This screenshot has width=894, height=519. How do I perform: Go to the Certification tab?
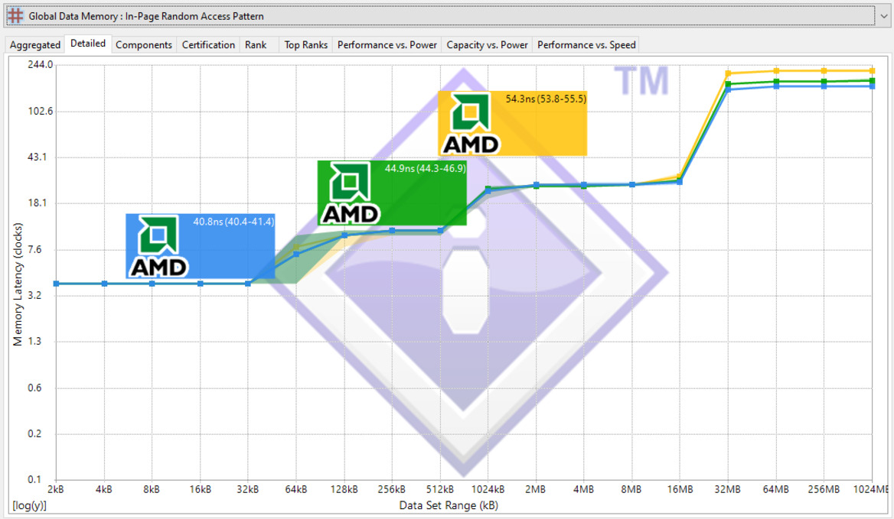click(x=208, y=44)
